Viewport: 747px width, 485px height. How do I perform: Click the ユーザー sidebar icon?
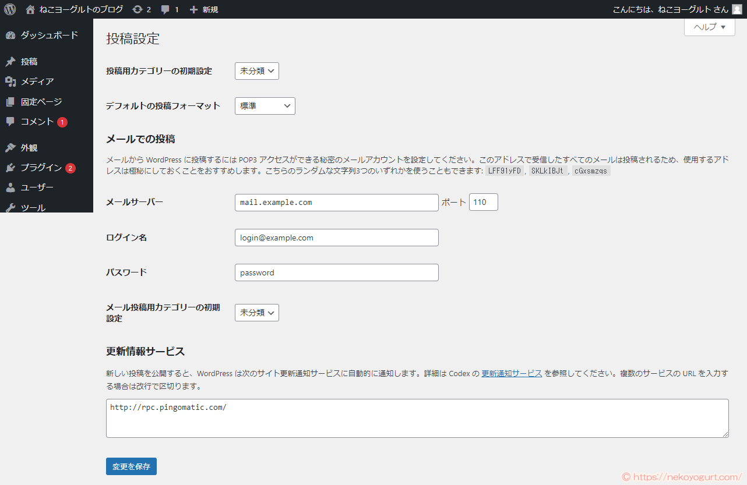[x=10, y=187]
